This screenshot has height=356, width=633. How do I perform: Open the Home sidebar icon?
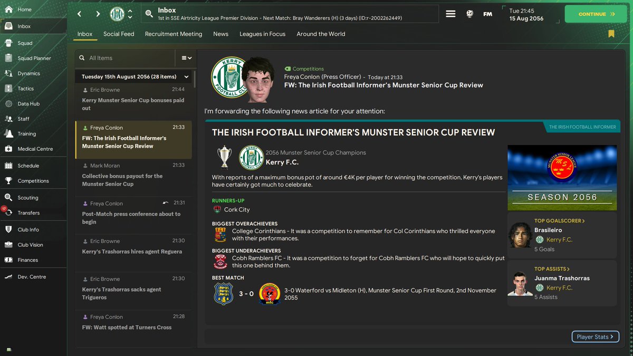click(x=8, y=9)
